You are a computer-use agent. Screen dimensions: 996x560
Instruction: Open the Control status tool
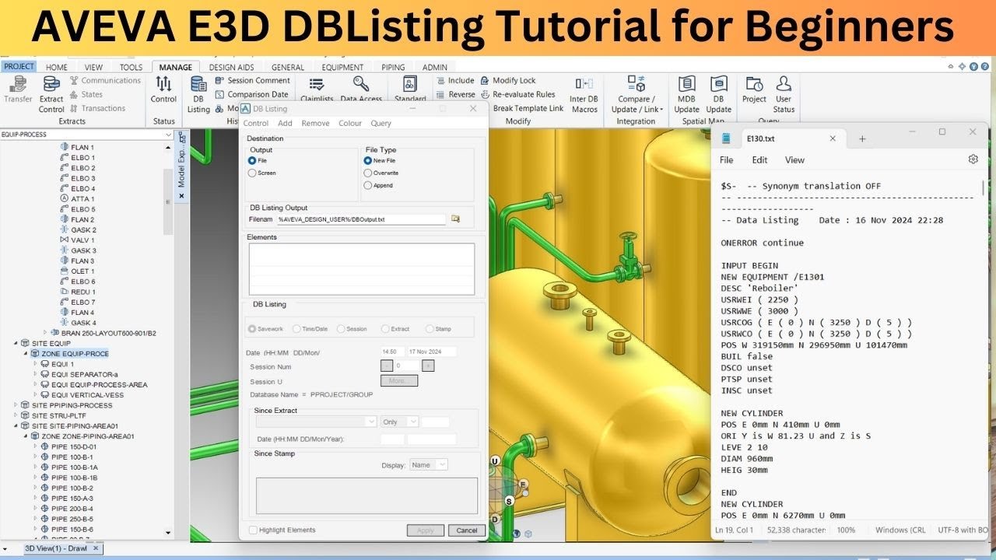[x=163, y=89]
